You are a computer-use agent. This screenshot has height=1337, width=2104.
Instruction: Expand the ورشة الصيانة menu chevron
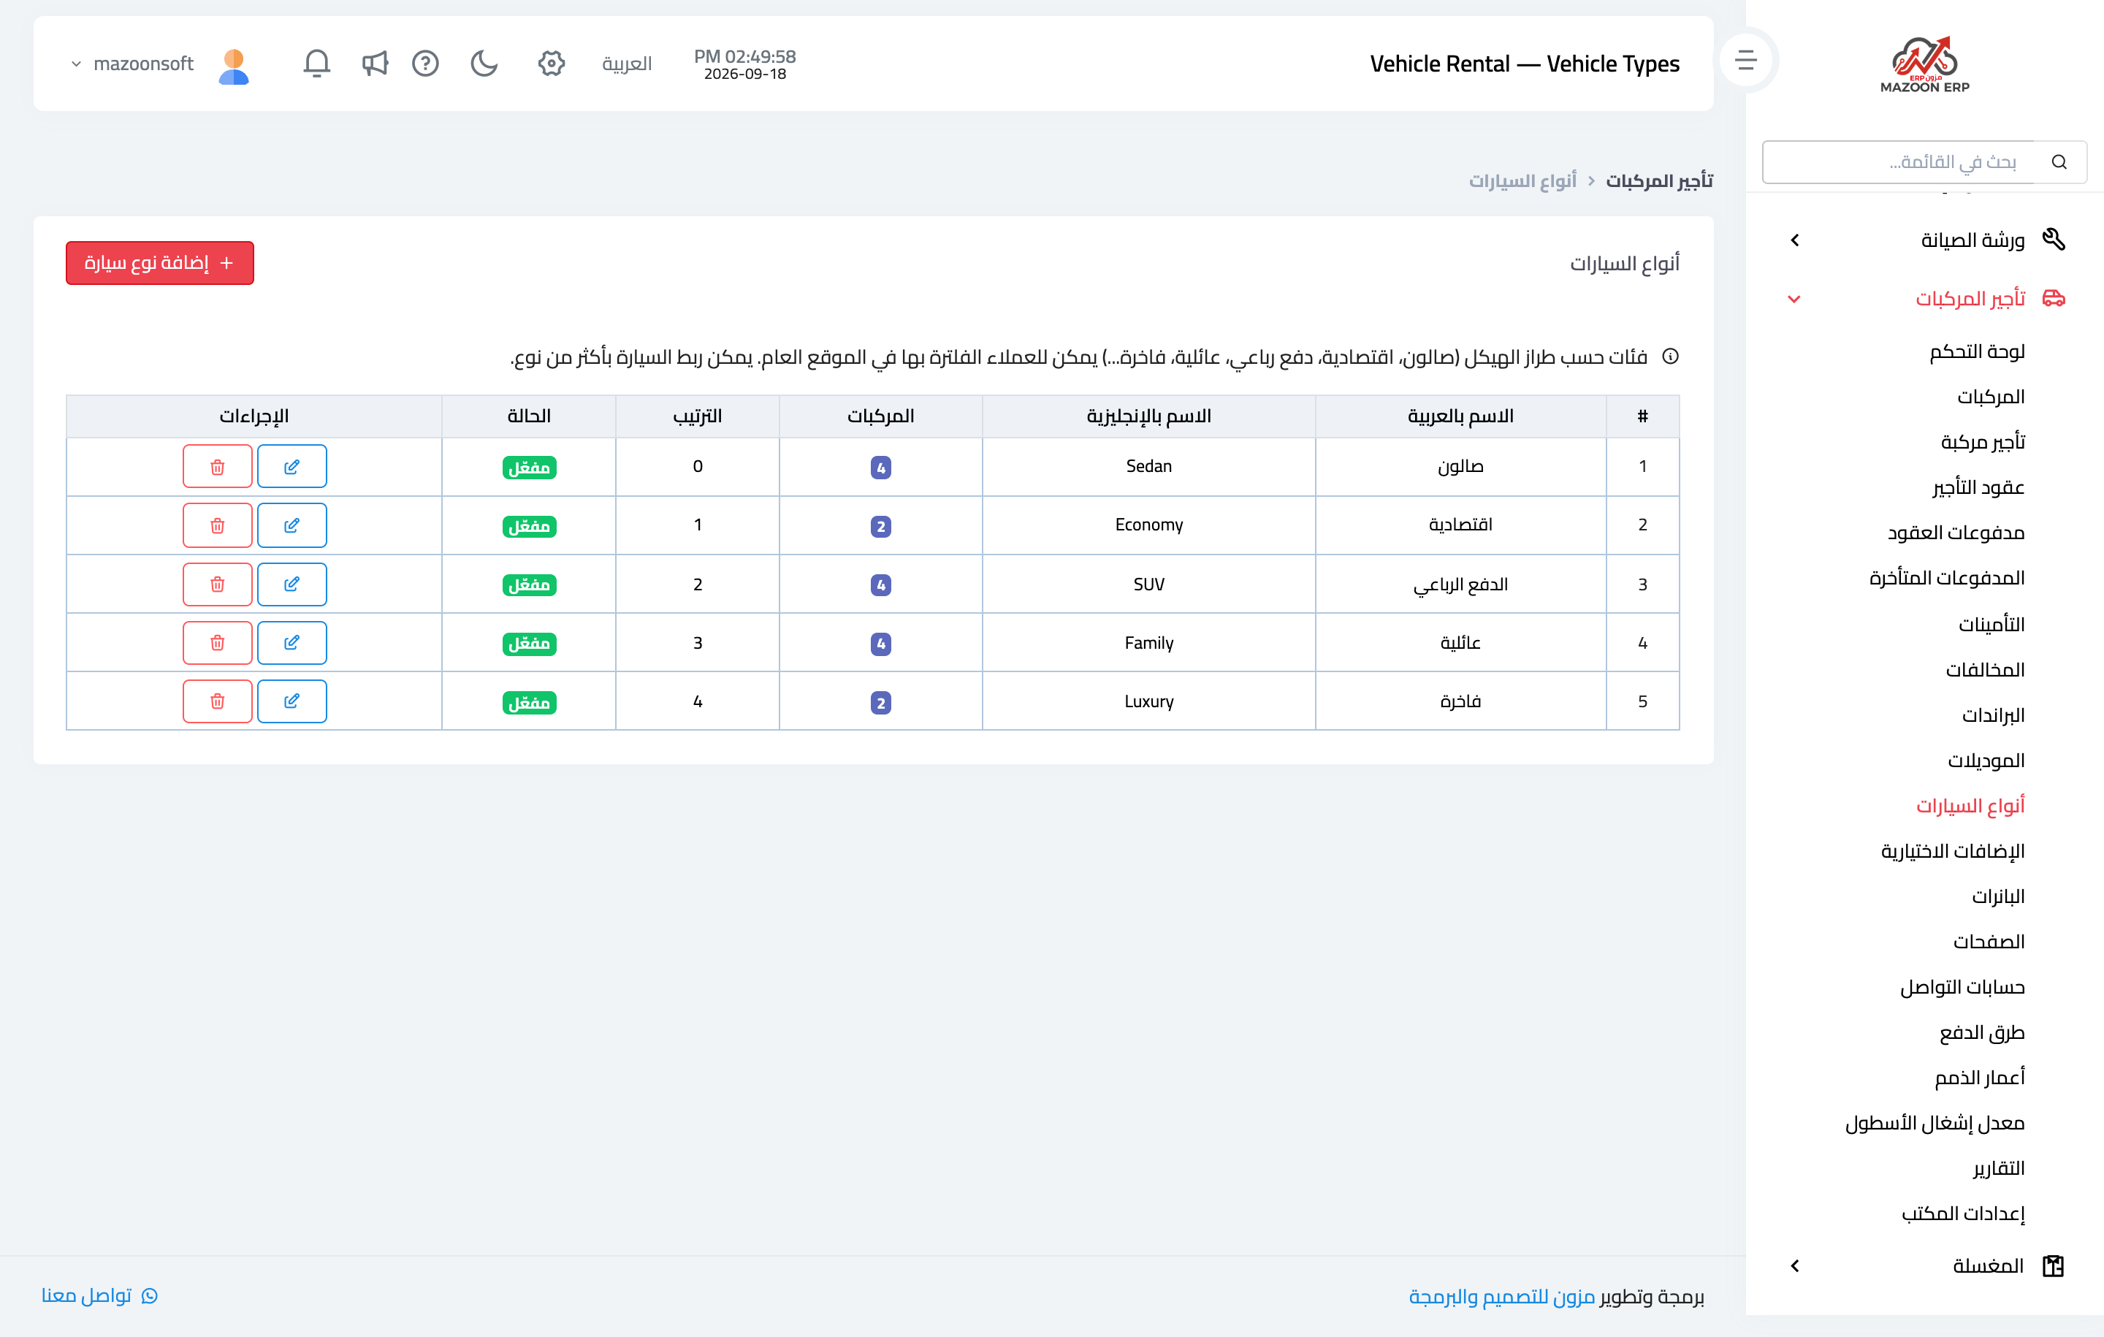pos(1795,240)
